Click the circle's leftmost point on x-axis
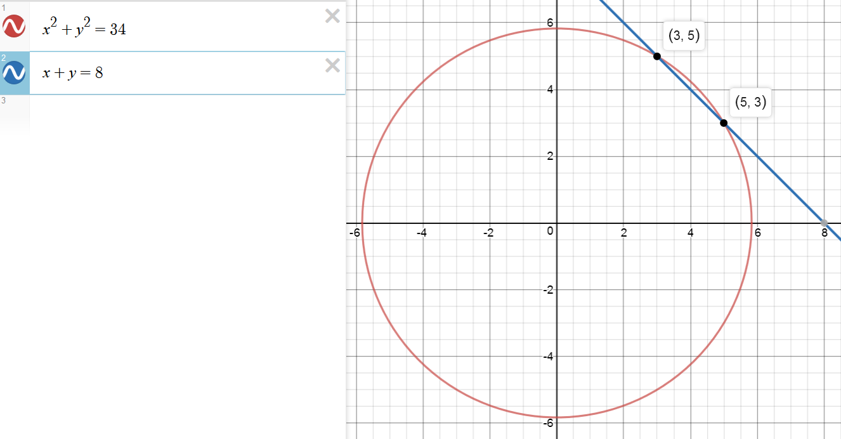Viewport: 841px width, 439px height. [x=362, y=223]
